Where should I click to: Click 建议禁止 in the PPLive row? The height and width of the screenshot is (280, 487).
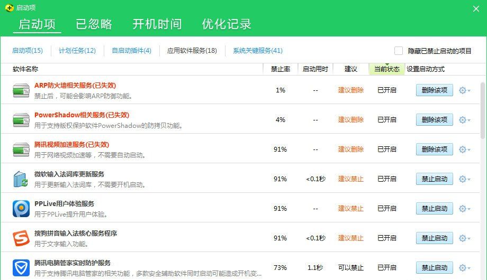coord(350,209)
